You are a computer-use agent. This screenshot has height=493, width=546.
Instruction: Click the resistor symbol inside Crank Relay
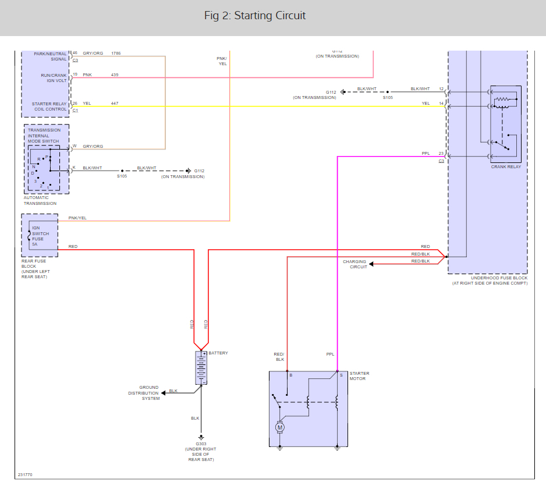pos(501,99)
